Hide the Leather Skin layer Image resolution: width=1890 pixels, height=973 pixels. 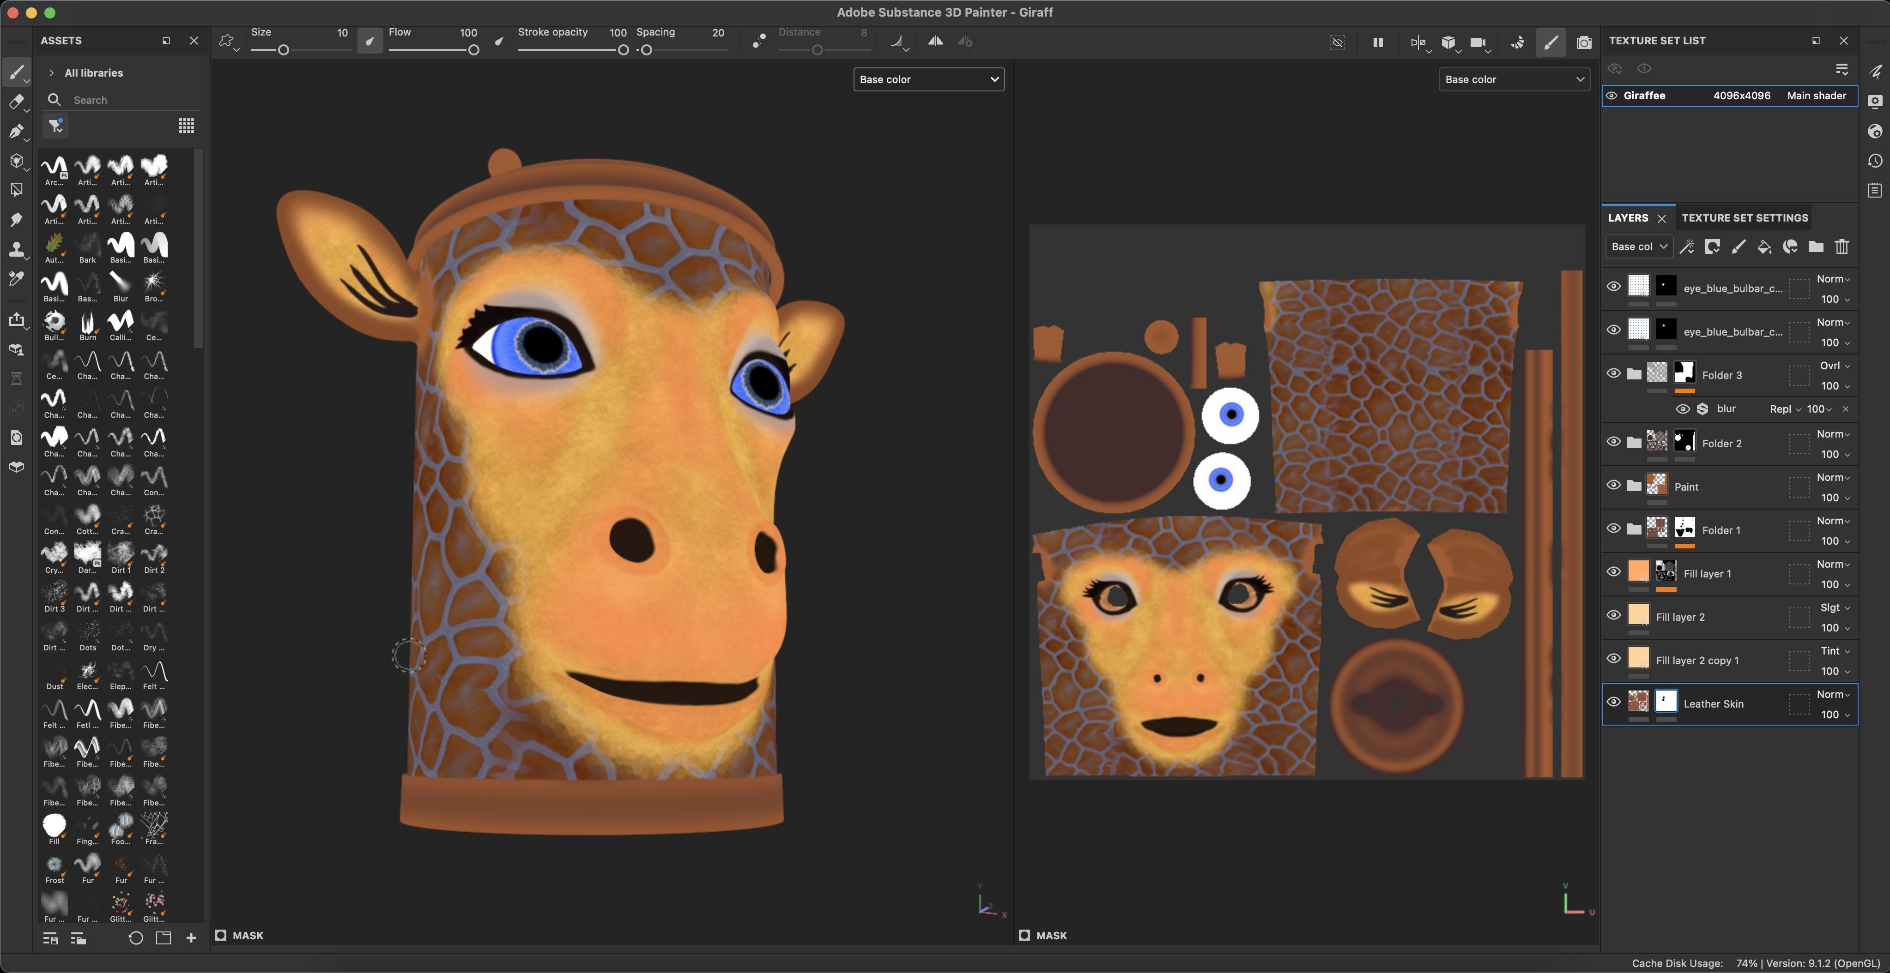coord(1613,702)
